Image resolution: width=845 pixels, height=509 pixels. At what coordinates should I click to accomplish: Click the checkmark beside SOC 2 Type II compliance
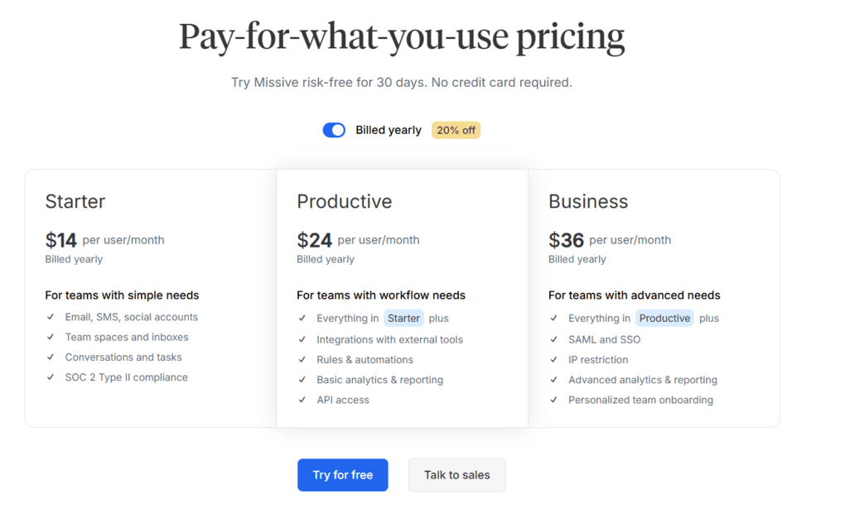(x=50, y=377)
